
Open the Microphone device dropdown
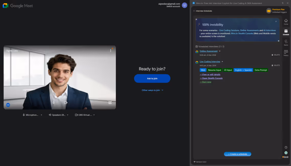click(41, 115)
